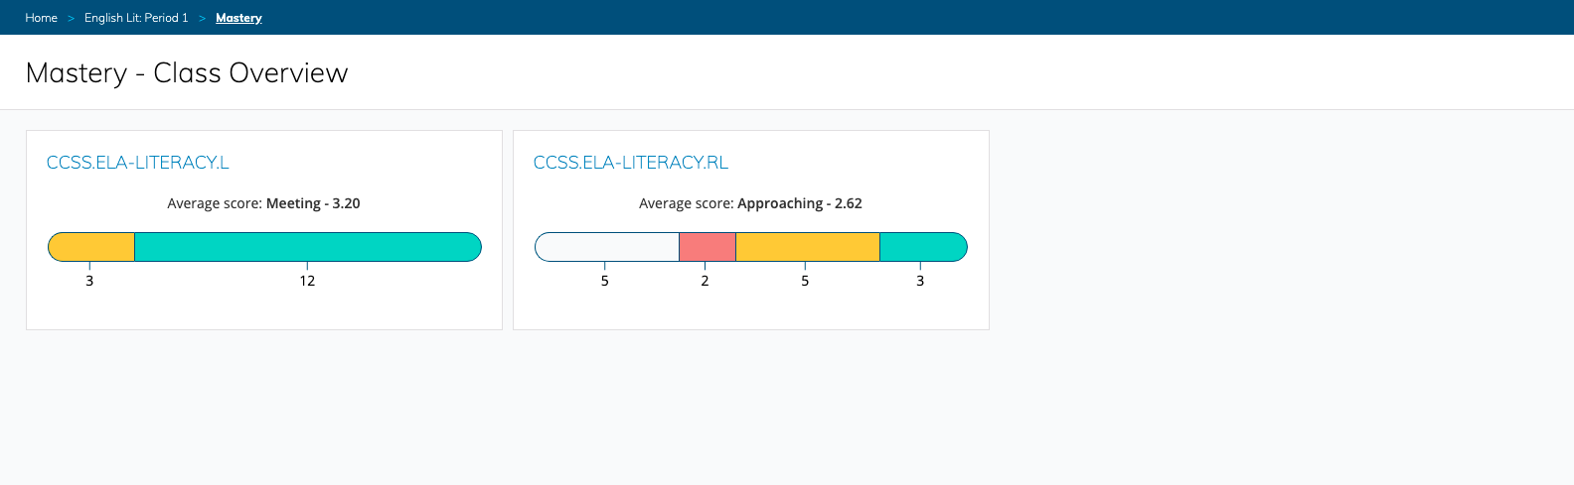Image resolution: width=1574 pixels, height=485 pixels.
Task: Open the CCSS.ELA-LITERACY.RL standard link
Action: [631, 163]
